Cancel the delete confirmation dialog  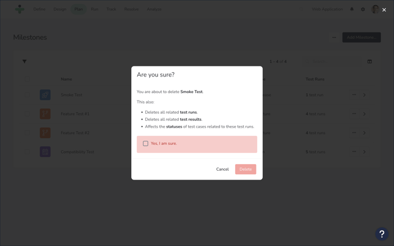point(222,169)
